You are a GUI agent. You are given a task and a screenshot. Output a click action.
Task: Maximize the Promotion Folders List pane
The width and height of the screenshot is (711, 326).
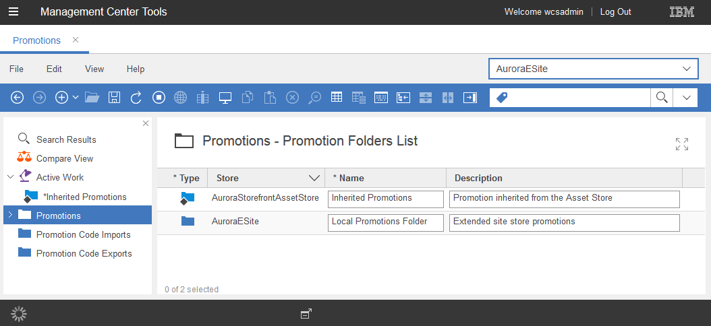coord(682,144)
